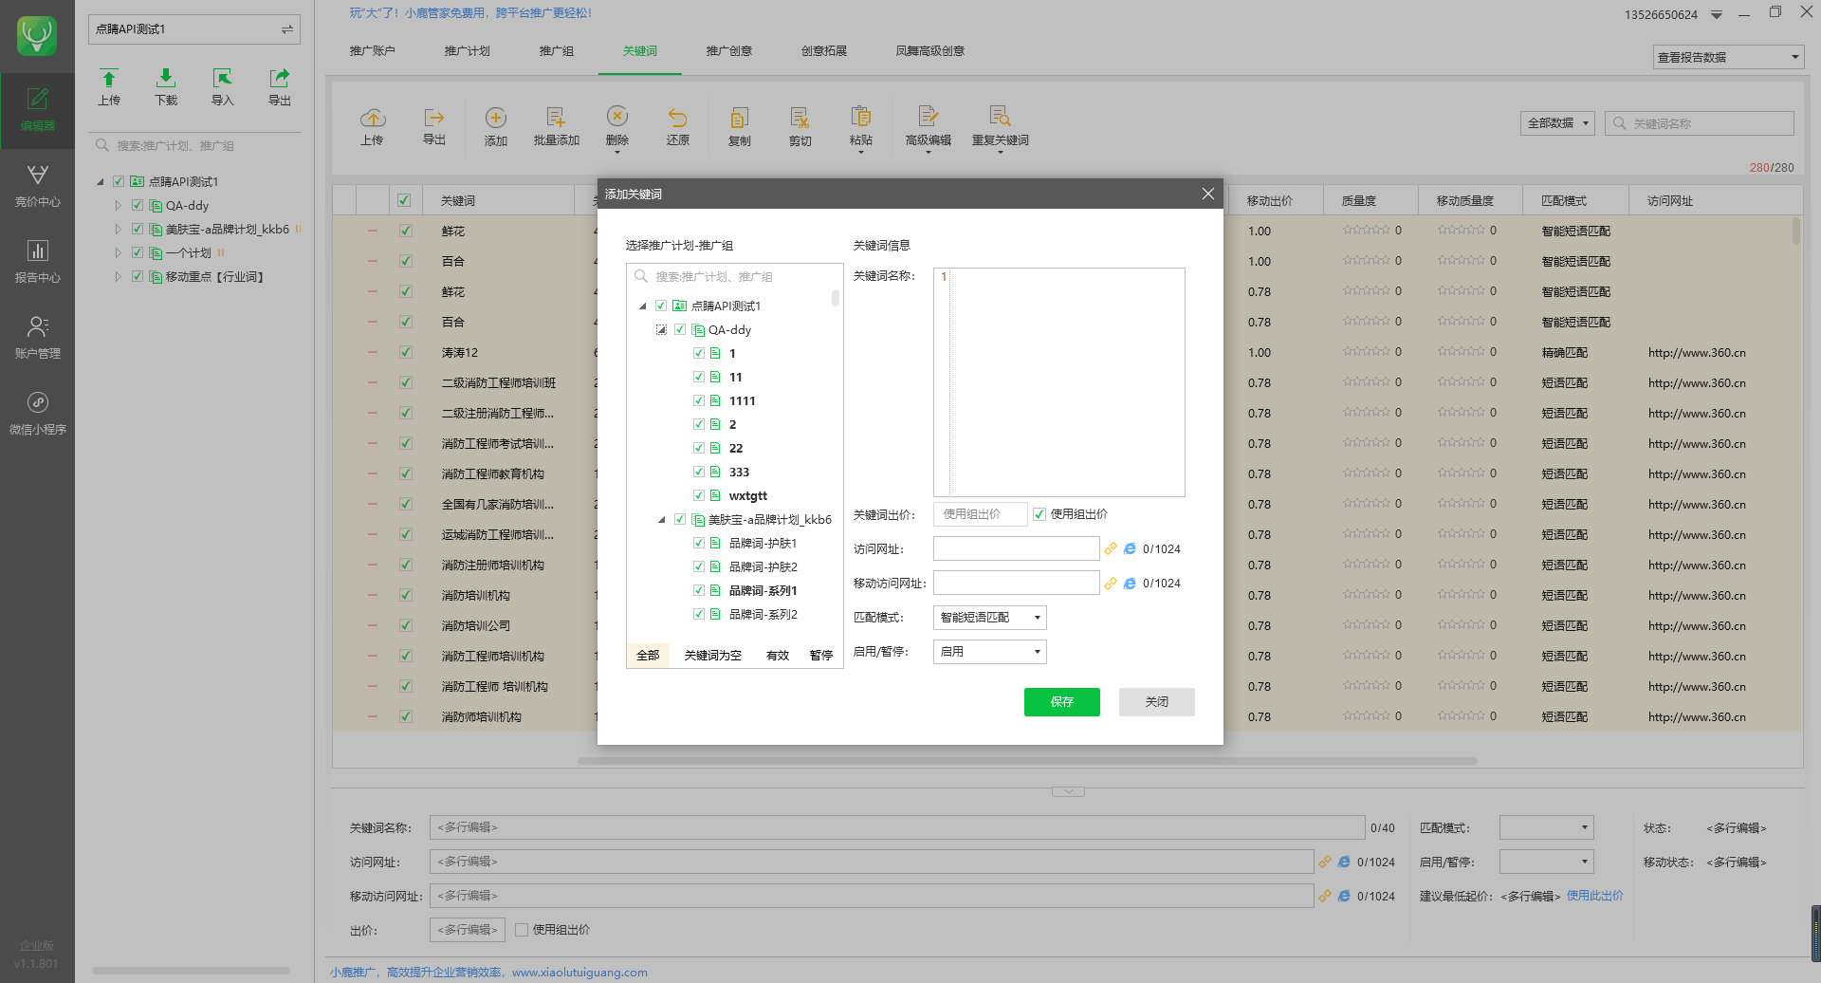
Task: Switch to the 推广计划 tab
Action: tap(468, 51)
